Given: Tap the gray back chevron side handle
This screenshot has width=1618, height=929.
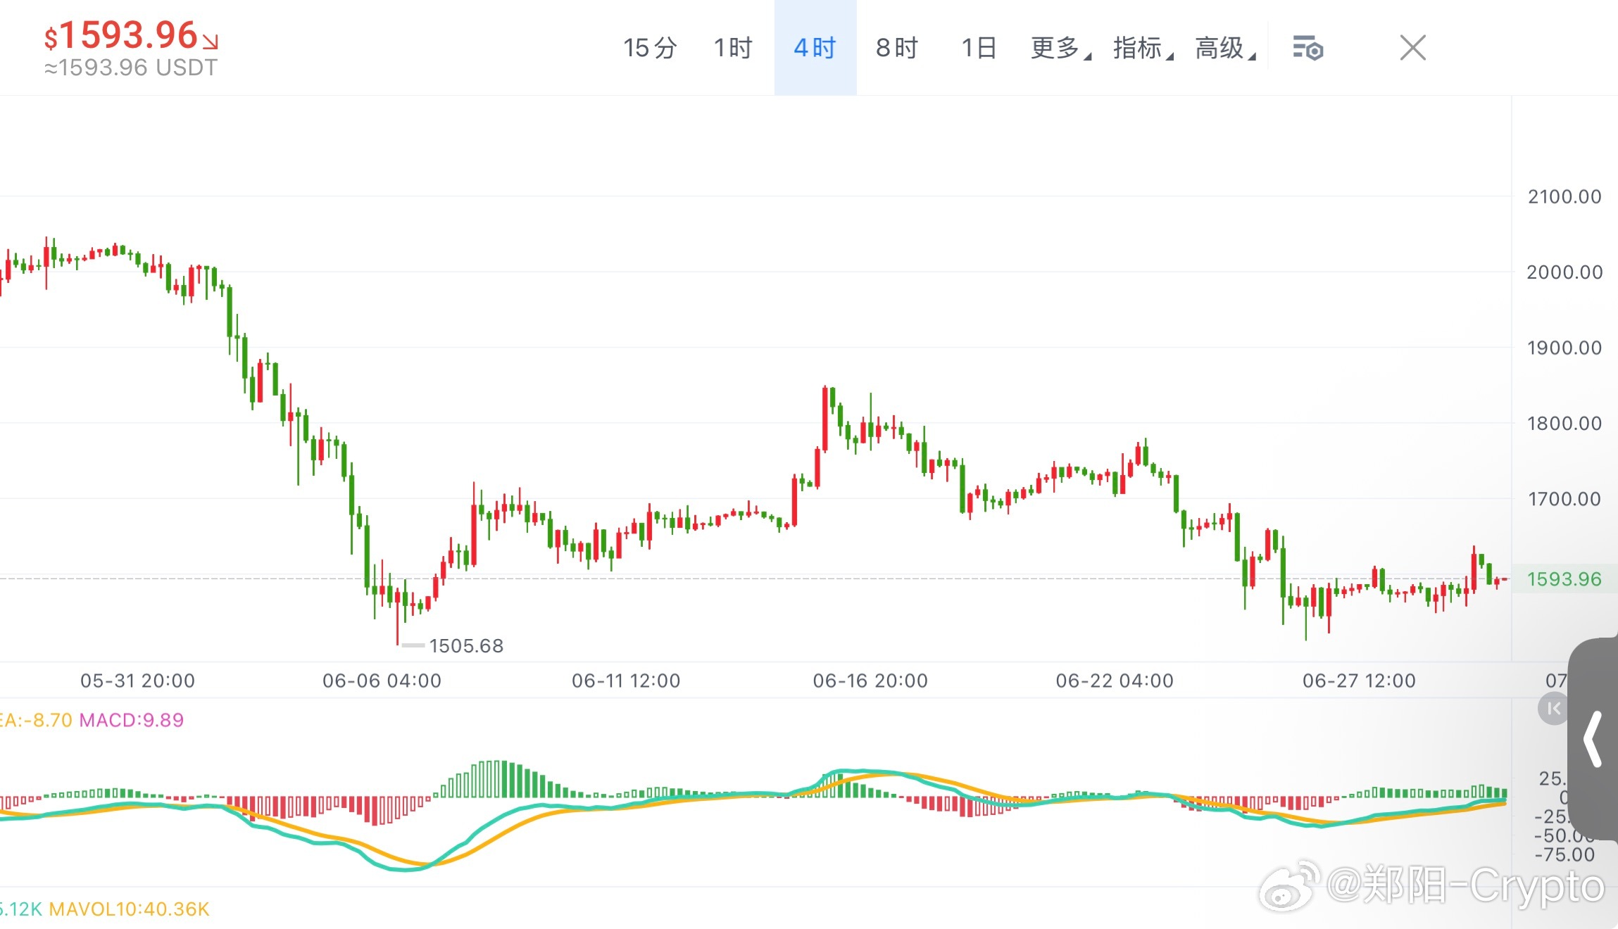Looking at the screenshot, I should click(1593, 739).
